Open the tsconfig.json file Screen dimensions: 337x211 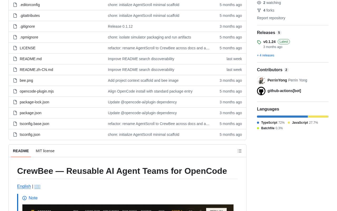[30, 135]
